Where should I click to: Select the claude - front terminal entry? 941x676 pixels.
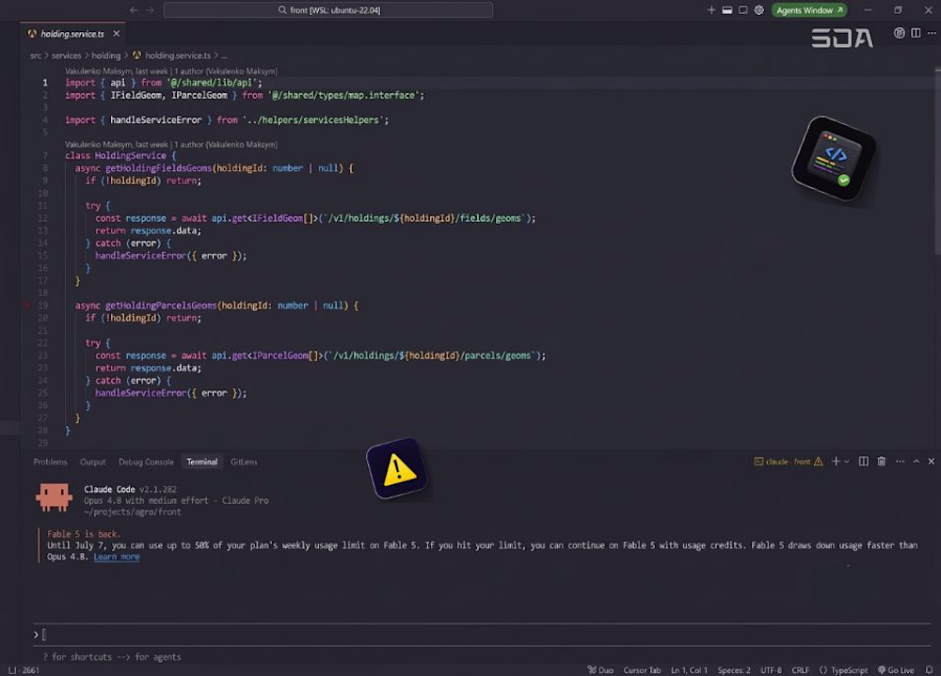point(788,462)
